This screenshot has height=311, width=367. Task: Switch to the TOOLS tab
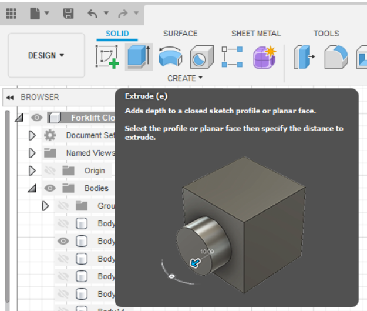pyautogui.click(x=326, y=34)
